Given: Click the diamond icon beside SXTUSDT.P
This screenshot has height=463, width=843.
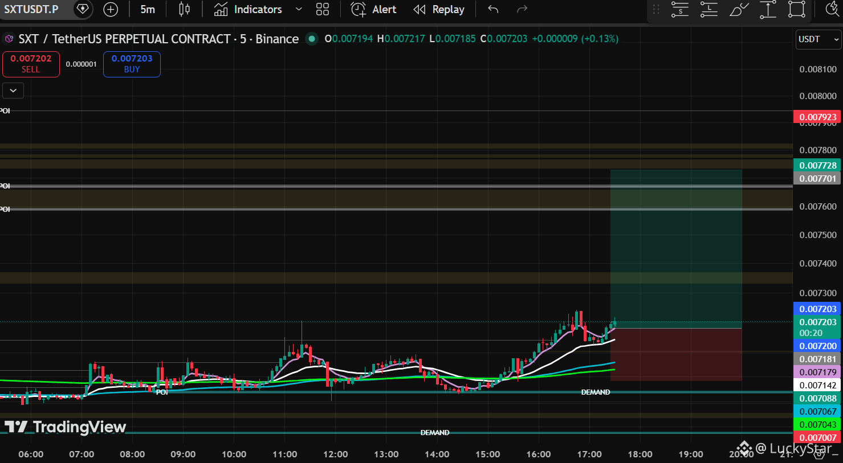Looking at the screenshot, I should [83, 9].
